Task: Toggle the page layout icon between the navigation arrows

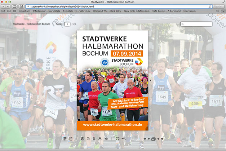Action: click(x=154, y=139)
